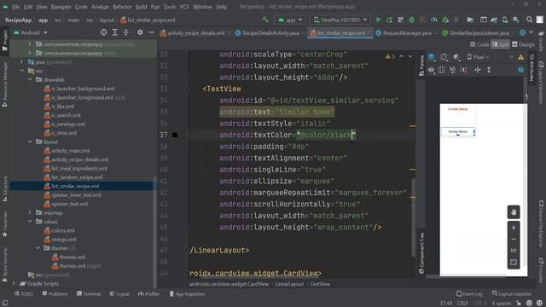Viewport: 546px width, 307px height.
Task: Switch editor to Code view
Action: tap(479, 44)
